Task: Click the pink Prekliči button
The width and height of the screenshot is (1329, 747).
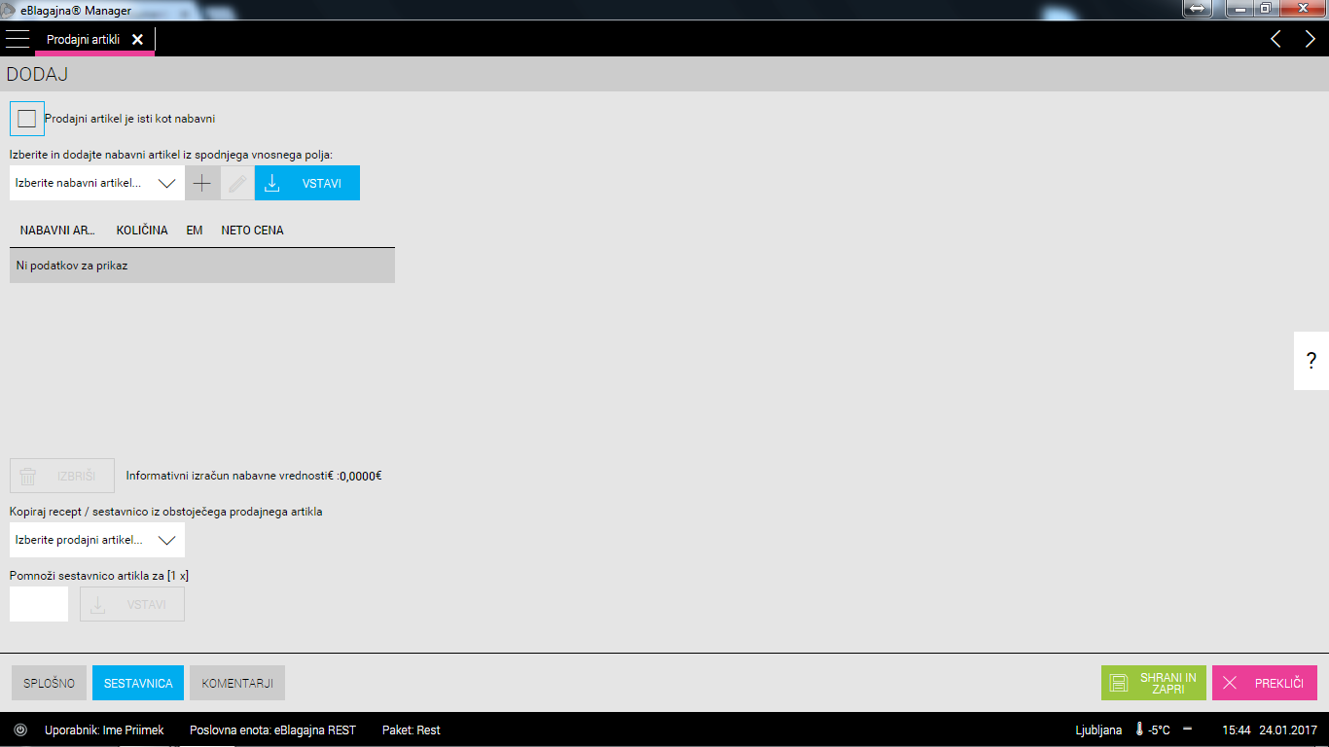Action: tap(1264, 683)
